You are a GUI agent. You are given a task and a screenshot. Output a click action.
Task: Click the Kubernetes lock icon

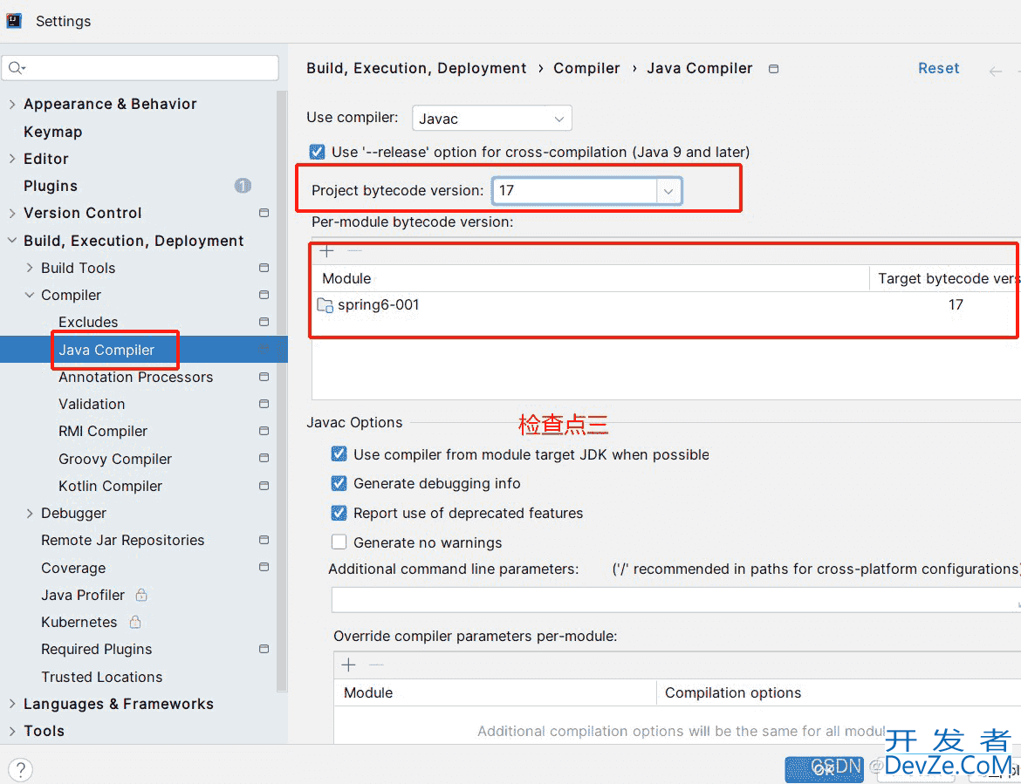pyautogui.click(x=135, y=622)
